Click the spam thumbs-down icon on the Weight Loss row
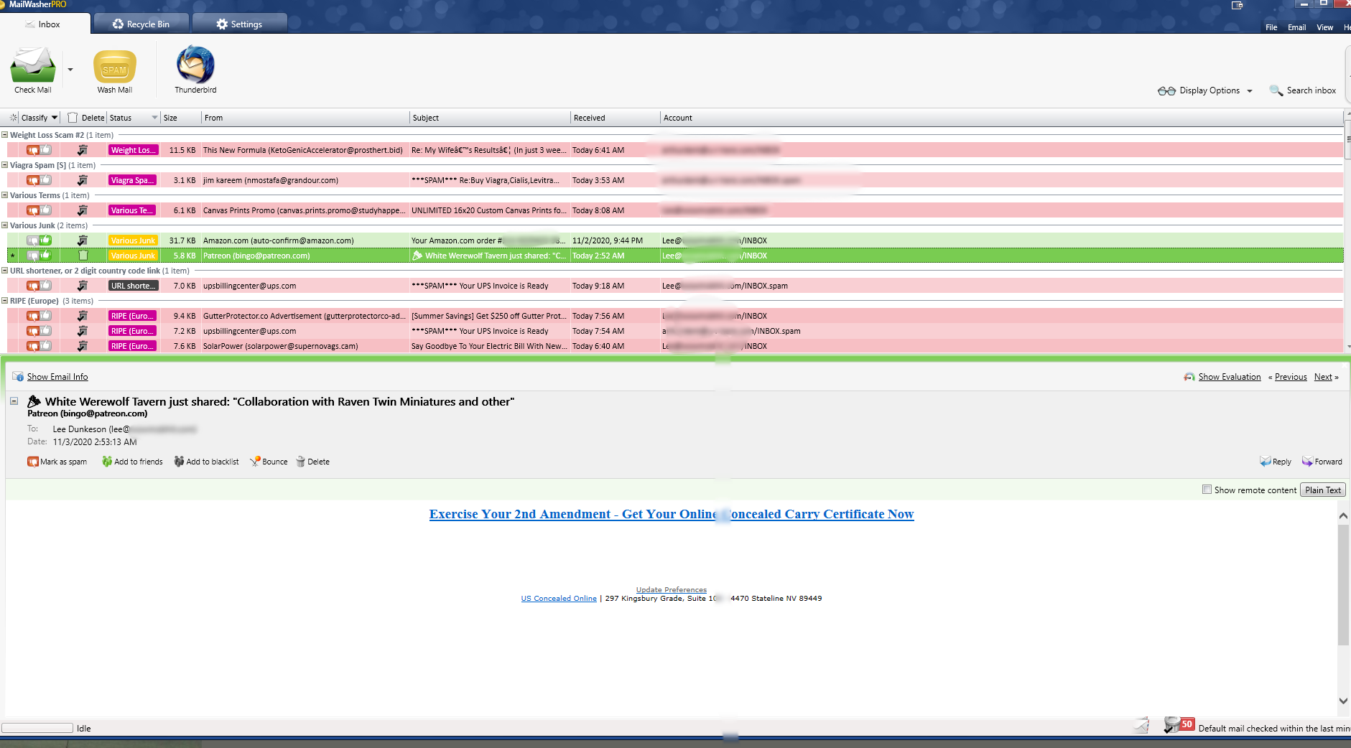The height and width of the screenshot is (748, 1351). (33, 150)
